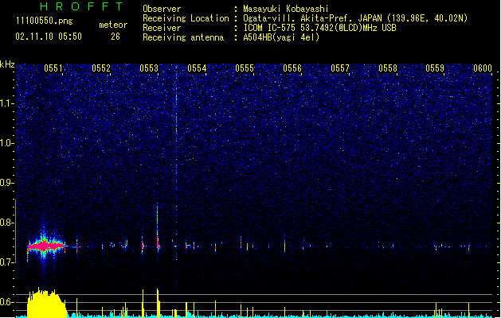Select the A504HB(yagi 4el) antenna text
This screenshot has width=501, height=318.
click(281, 37)
